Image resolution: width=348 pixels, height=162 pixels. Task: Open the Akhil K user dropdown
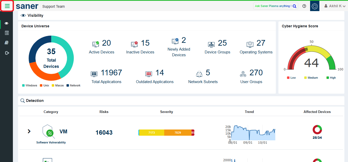335,6
